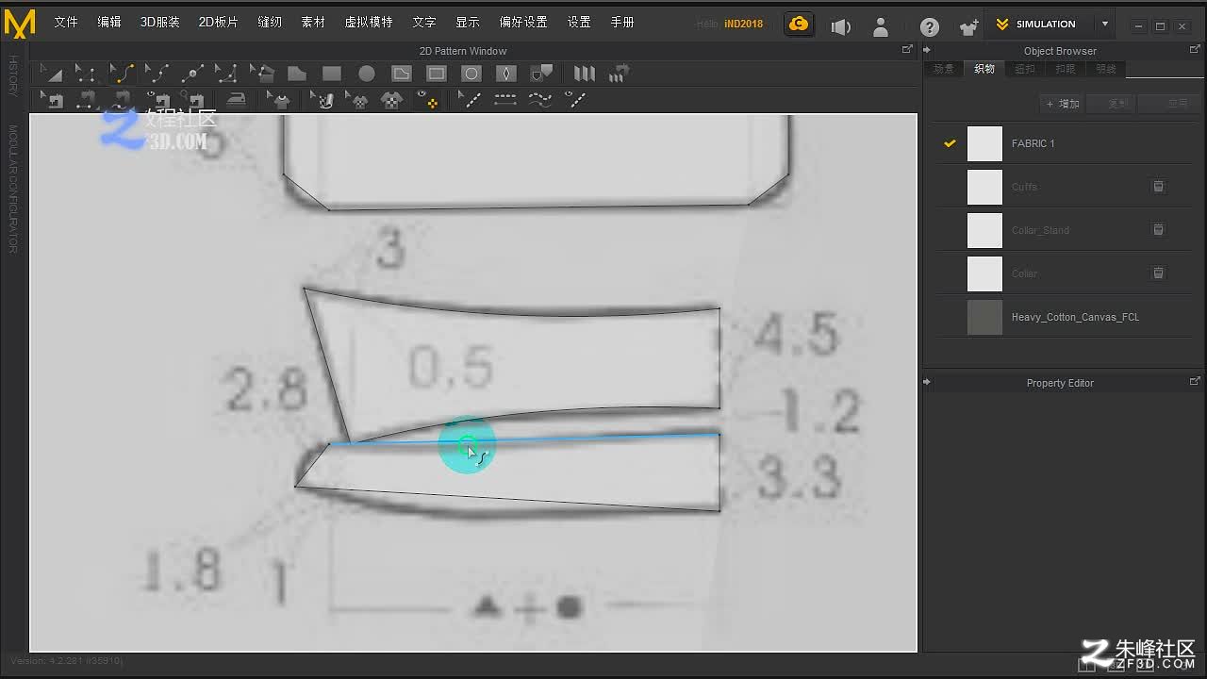Open the 虚拟模特 menu
This screenshot has height=679, width=1207.
coord(369,23)
